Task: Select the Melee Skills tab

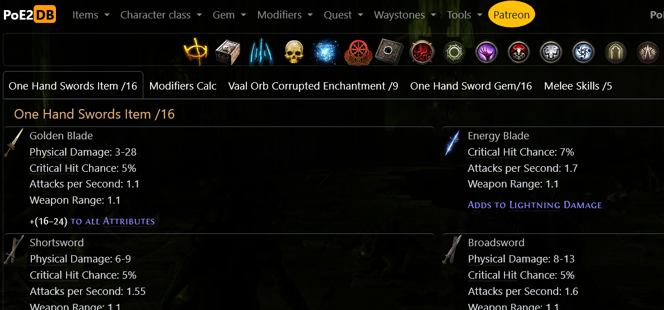Action: (x=578, y=86)
